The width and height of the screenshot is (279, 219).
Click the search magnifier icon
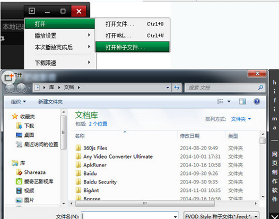260,87
